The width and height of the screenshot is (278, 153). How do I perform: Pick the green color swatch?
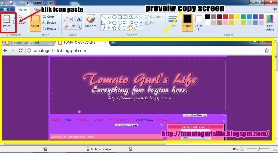pos(243,17)
